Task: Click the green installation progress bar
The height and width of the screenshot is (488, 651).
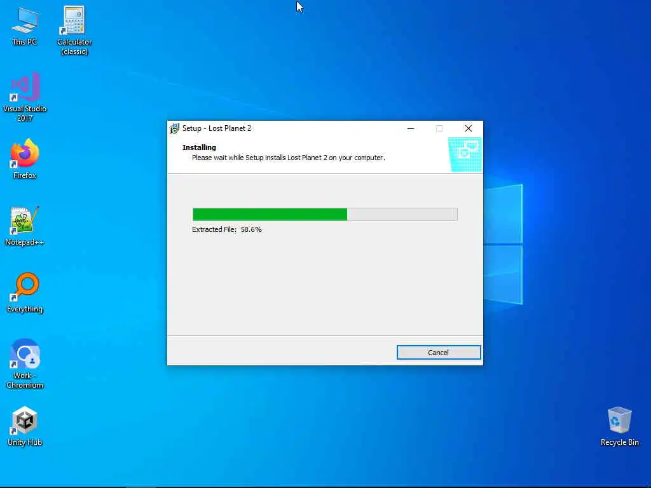Action: coord(325,215)
